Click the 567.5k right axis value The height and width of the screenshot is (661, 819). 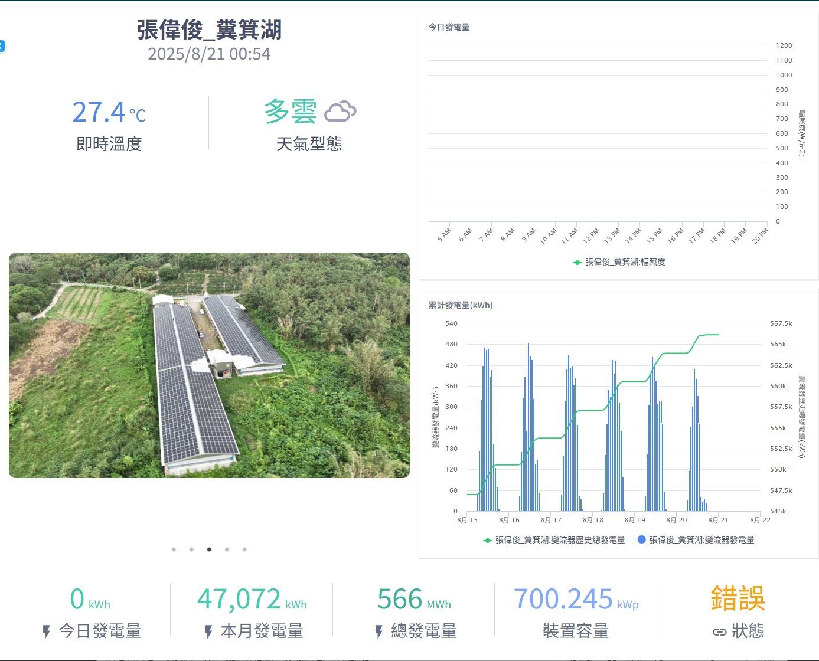[781, 323]
